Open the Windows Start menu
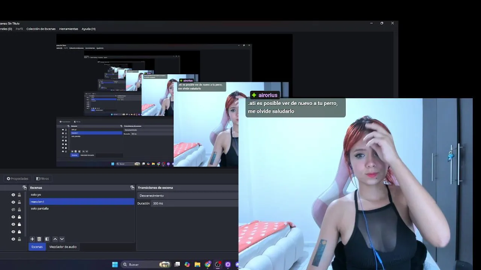Screen dimensions: 481x270 coord(115,264)
